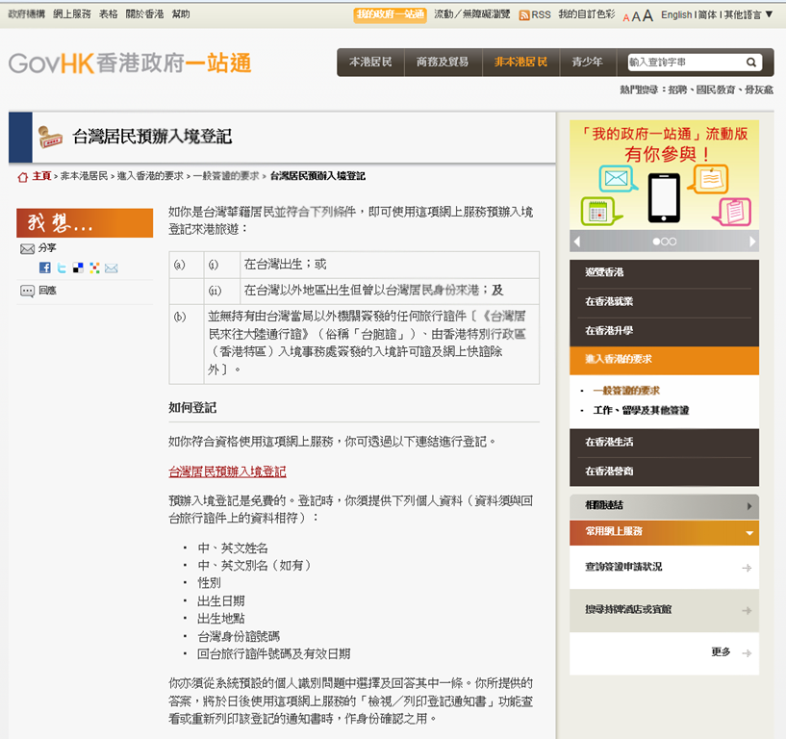The image size is (786, 739).
Task: Click the RSS feed icon
Action: tap(524, 15)
